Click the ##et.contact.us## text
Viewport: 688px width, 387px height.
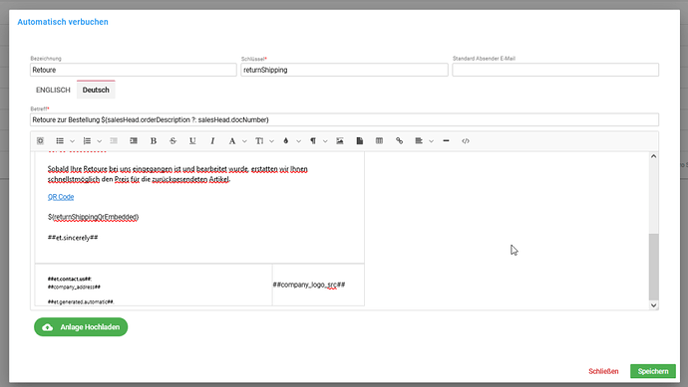tap(70, 279)
